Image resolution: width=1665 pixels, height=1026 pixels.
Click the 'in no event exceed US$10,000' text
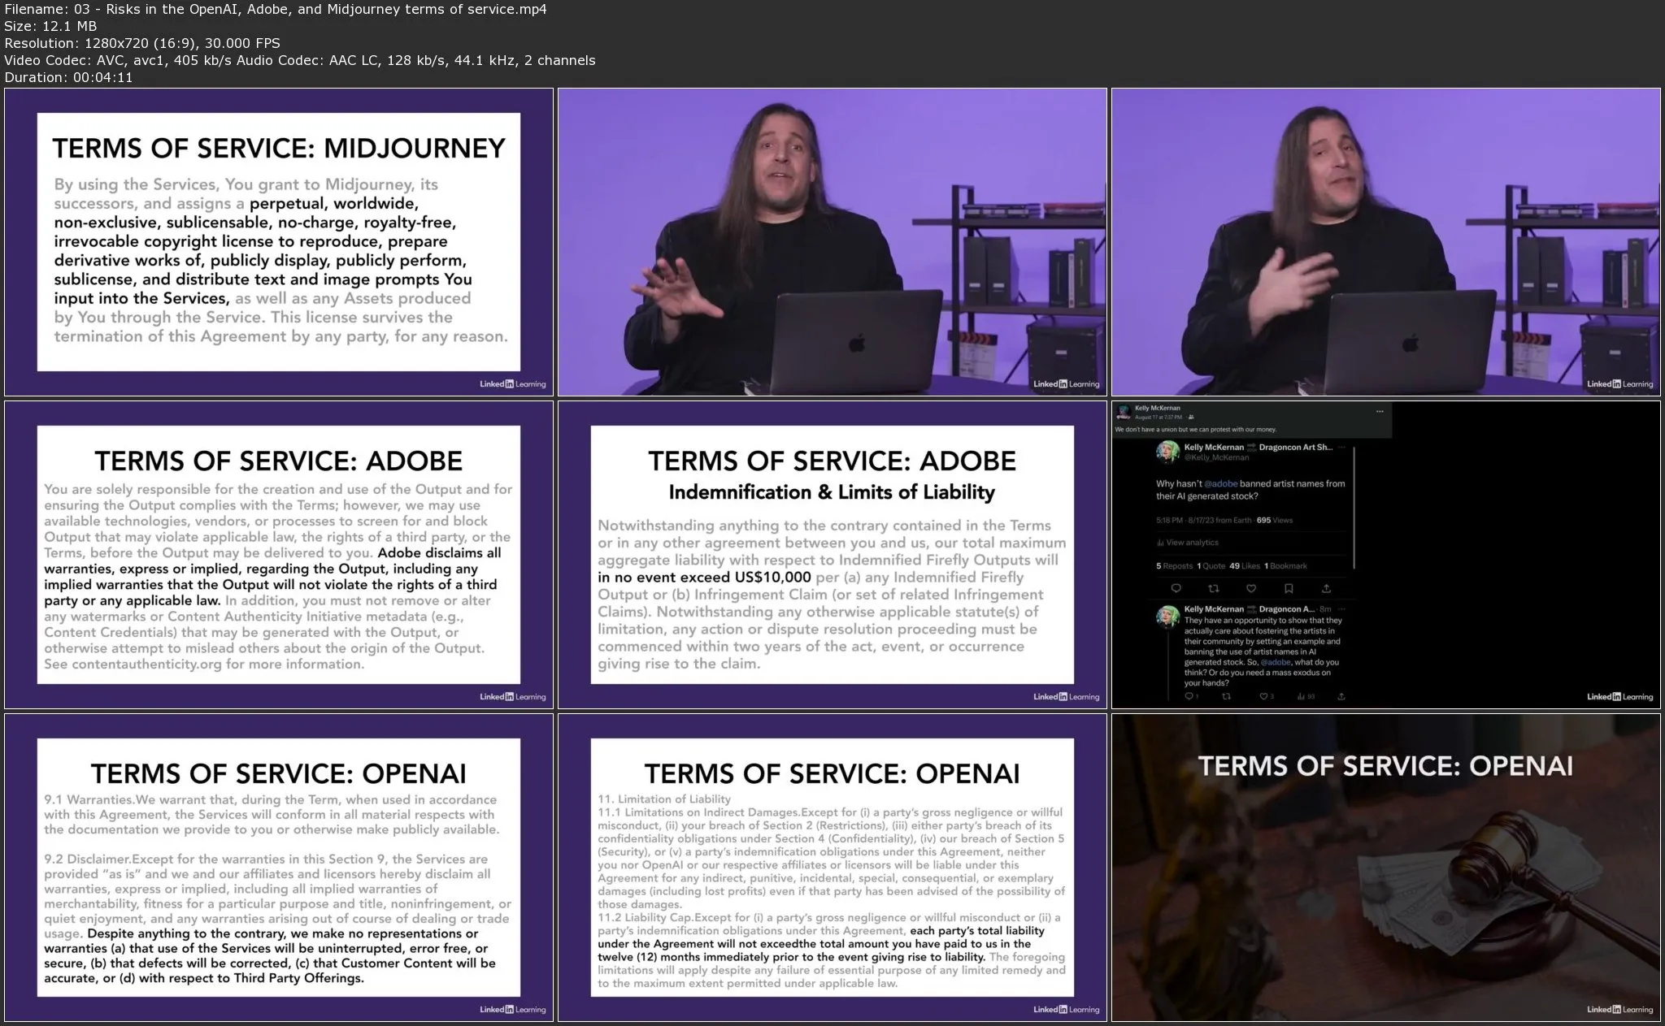704,578
